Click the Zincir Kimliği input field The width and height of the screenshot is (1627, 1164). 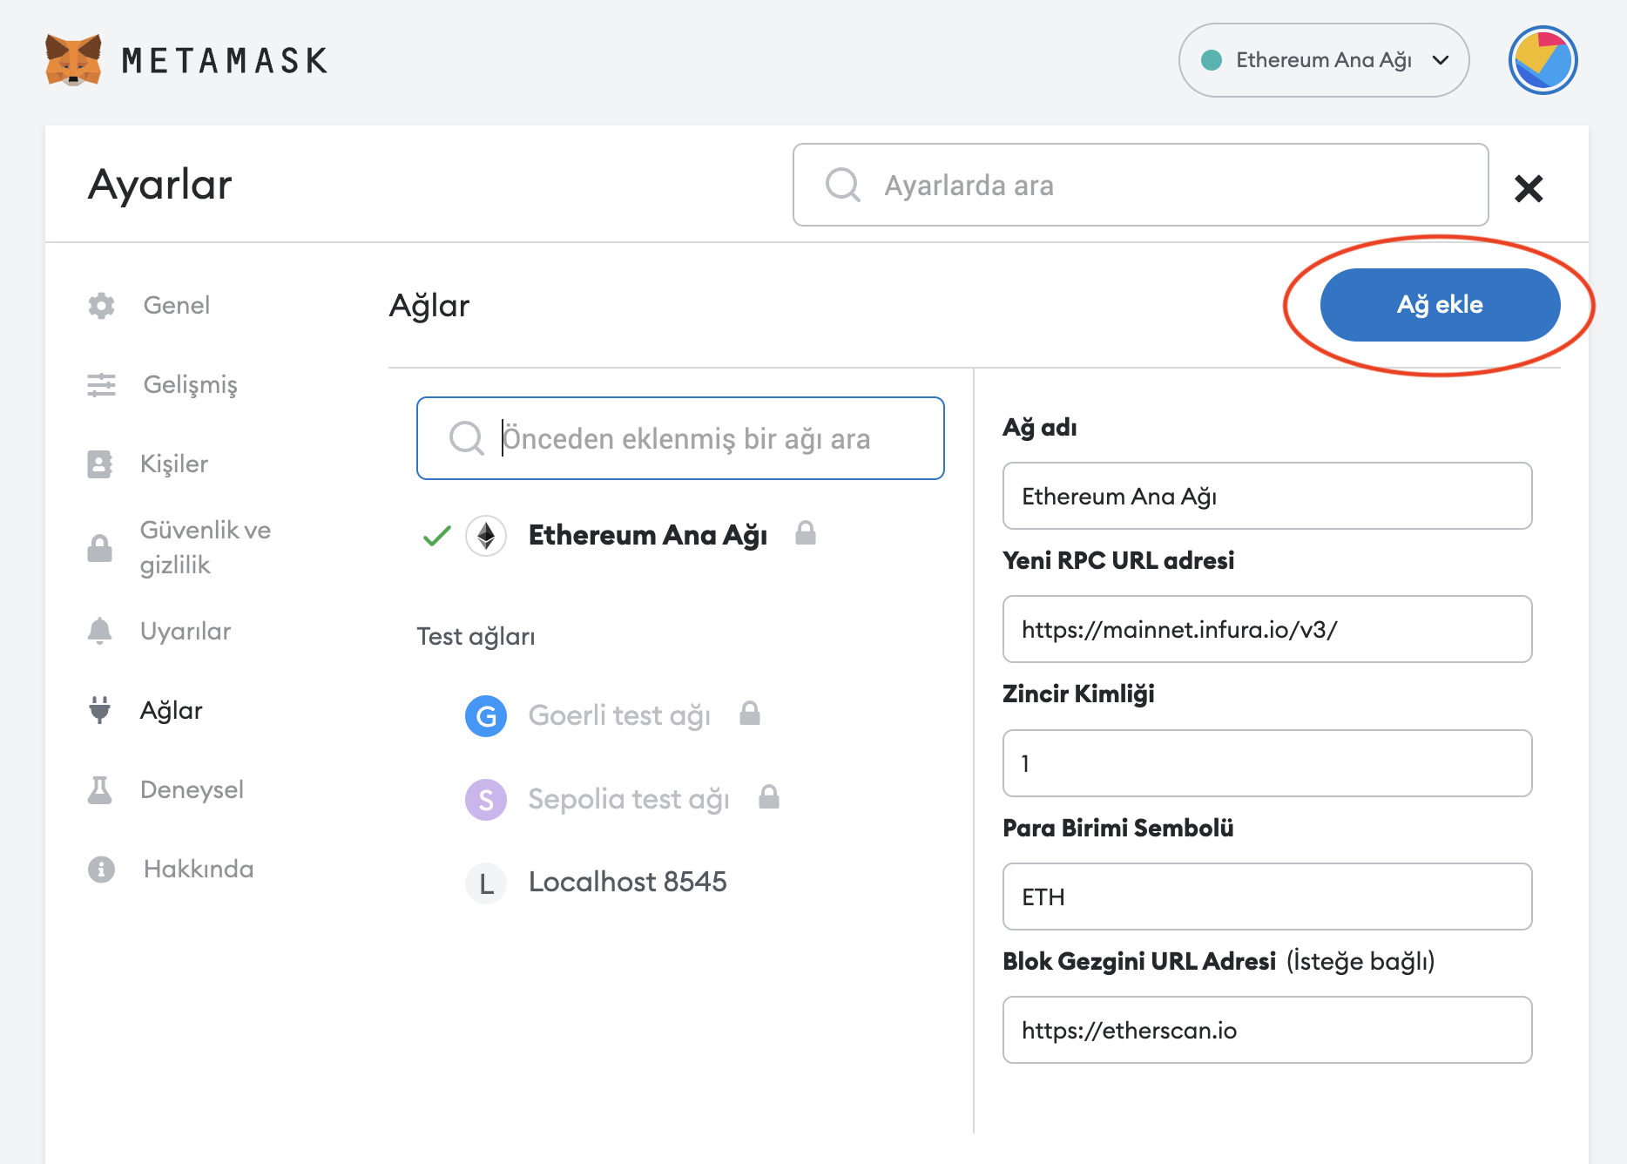point(1267,763)
